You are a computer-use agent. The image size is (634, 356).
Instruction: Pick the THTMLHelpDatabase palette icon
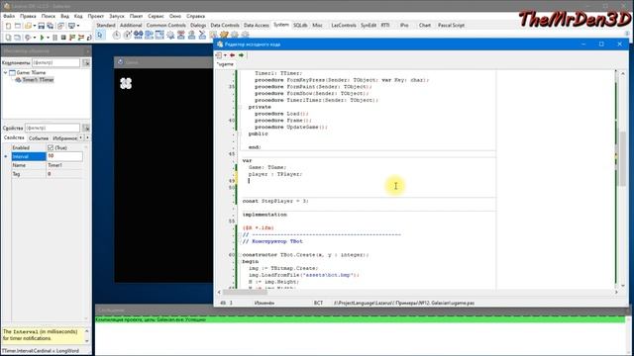coord(149,36)
